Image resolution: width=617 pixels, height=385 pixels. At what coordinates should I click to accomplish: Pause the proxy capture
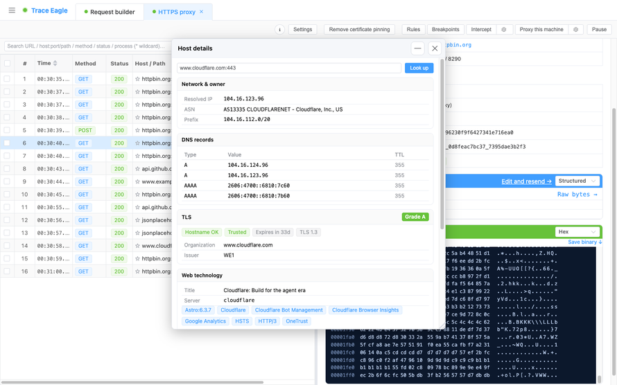coord(599,30)
